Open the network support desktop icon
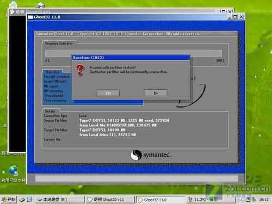Image resolution: width=272 pixels, height=204 pixels. (13, 170)
